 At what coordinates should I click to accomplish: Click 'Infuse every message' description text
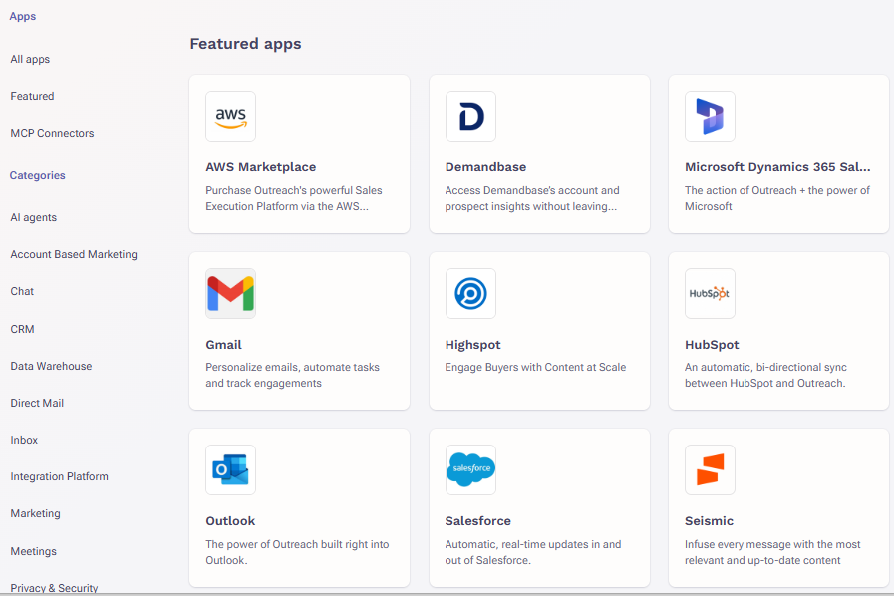(772, 552)
